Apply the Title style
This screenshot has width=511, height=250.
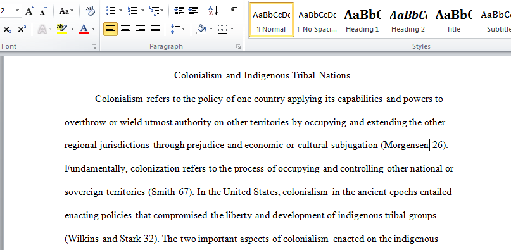[x=453, y=20]
